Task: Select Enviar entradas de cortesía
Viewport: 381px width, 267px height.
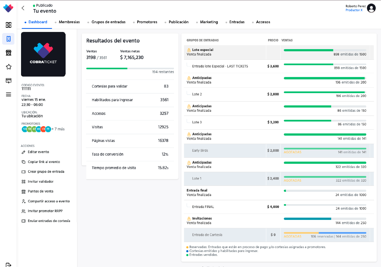Action: coord(46,221)
